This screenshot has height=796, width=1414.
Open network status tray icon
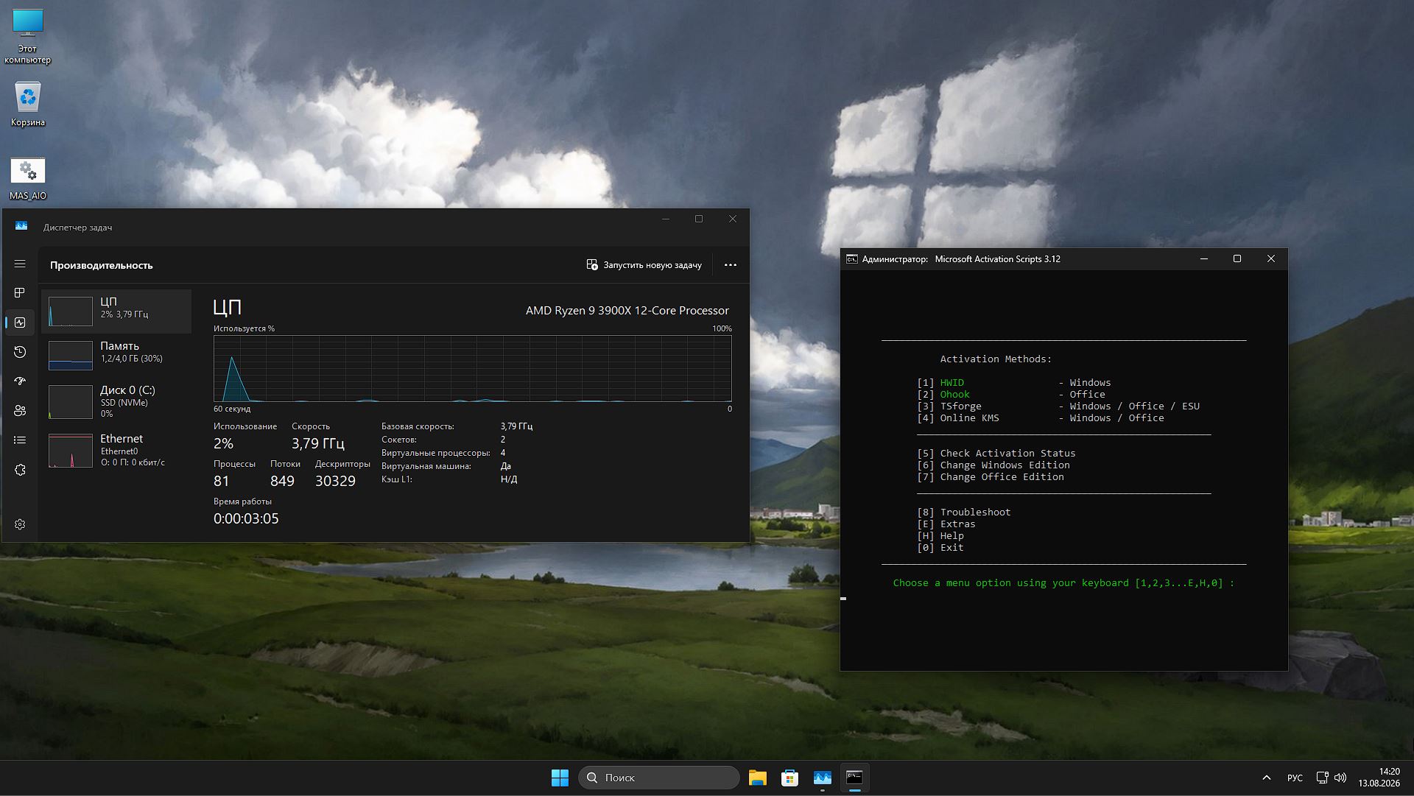[1322, 778]
